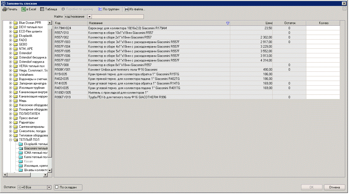This screenshot has height=196, width=349.
Task: Expand the Запорная арматура node
Action: click(x=11, y=83)
